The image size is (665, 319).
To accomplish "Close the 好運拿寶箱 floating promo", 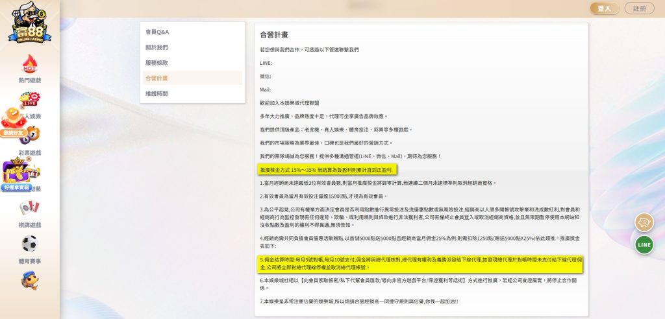I will click(29, 159).
